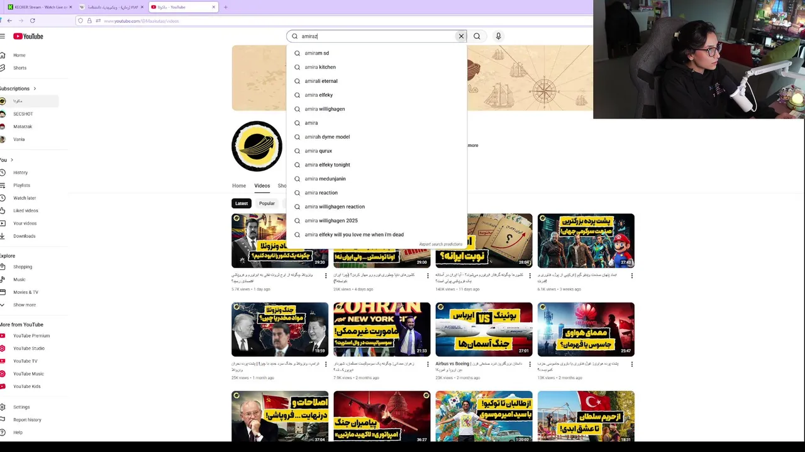Select the Latest filter chip
This screenshot has width=805, height=452.
(241, 203)
